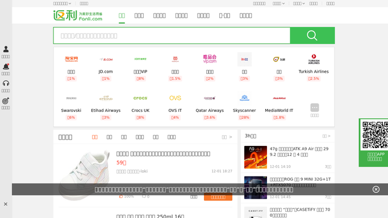Open the headset customer service icon
This screenshot has width=388, height=218.
6,83
